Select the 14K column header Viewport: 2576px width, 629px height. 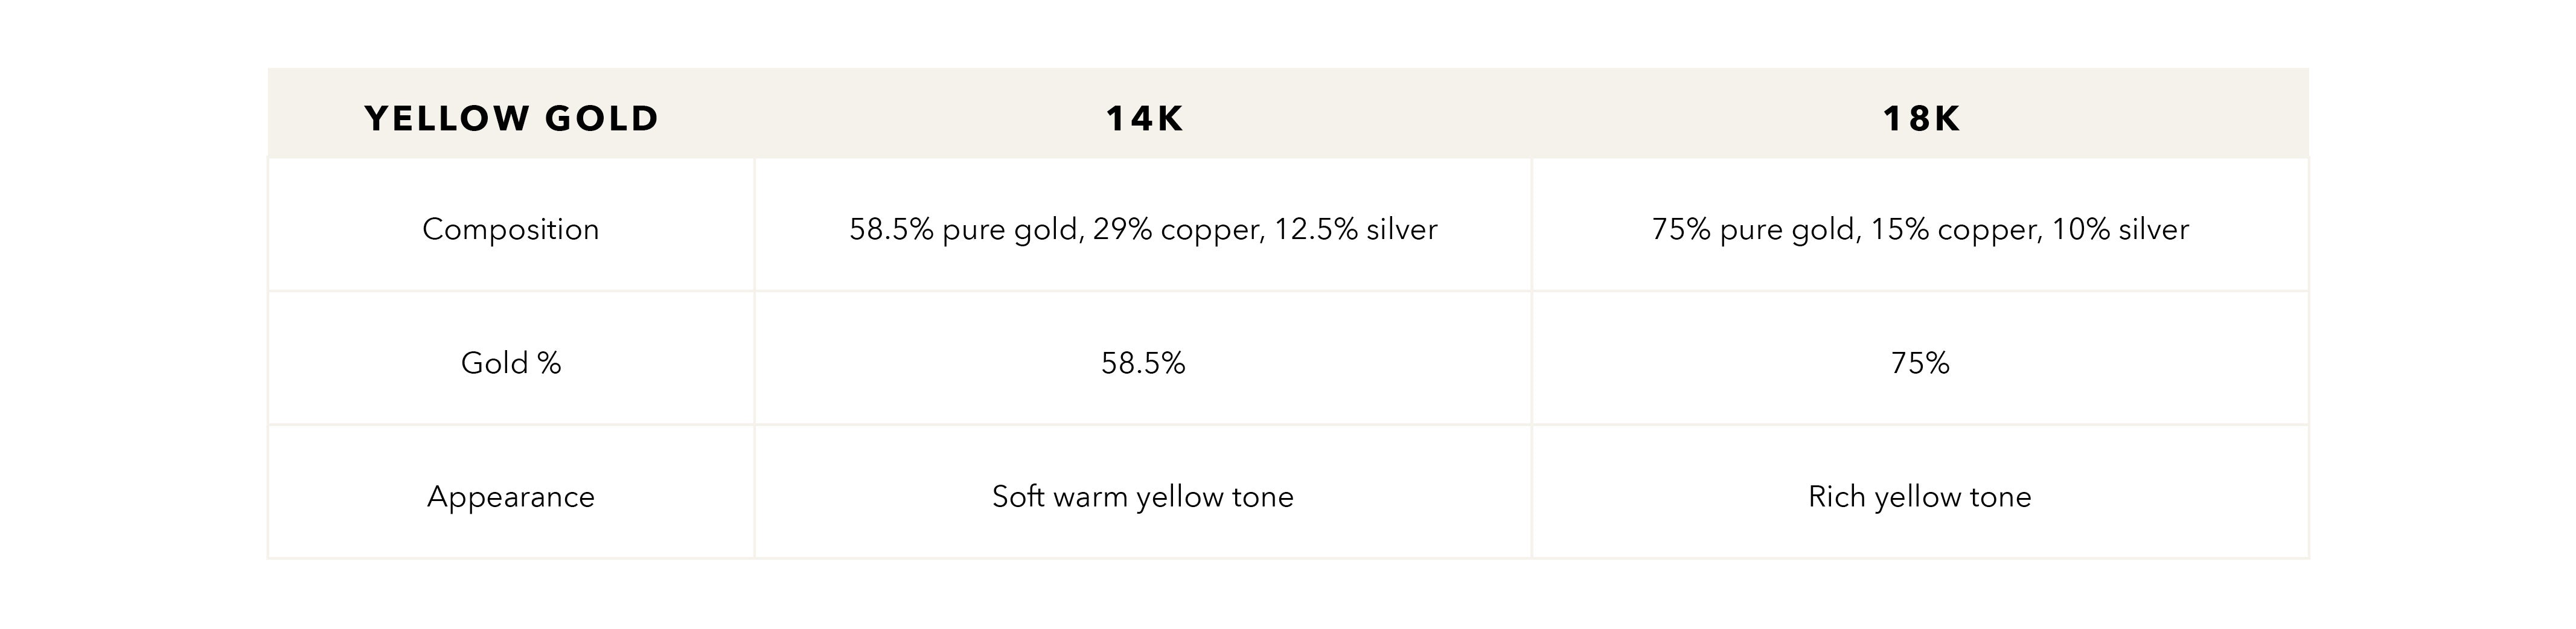(1143, 118)
